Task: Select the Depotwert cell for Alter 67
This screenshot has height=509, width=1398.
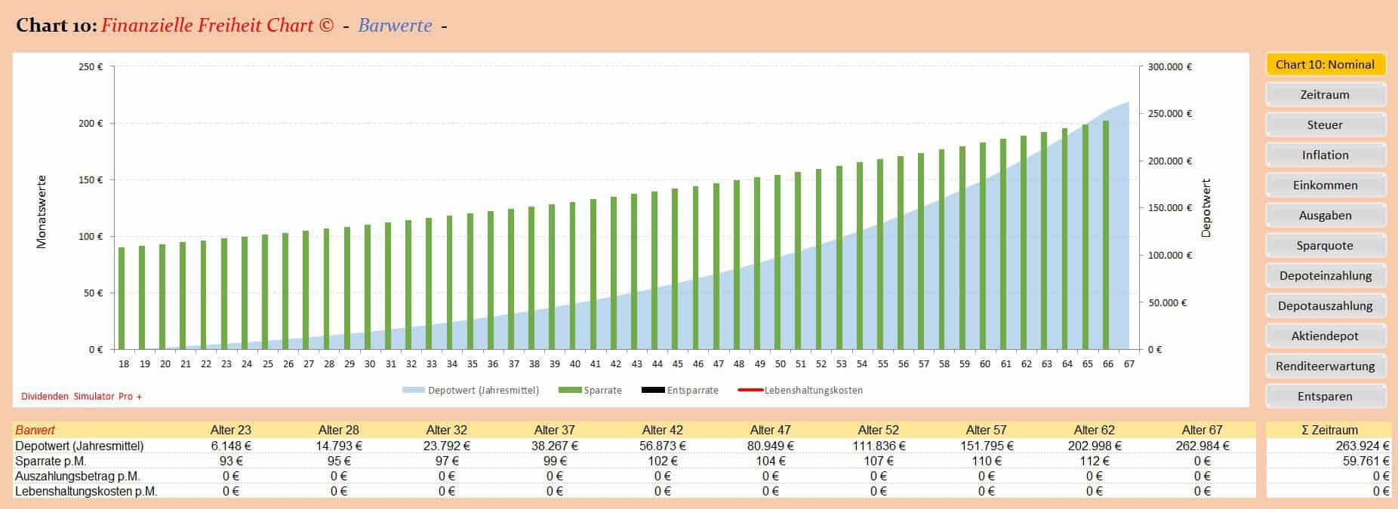Action: point(1202,446)
